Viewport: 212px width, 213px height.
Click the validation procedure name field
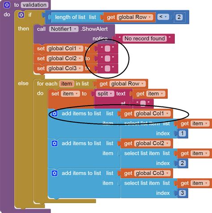34,5
